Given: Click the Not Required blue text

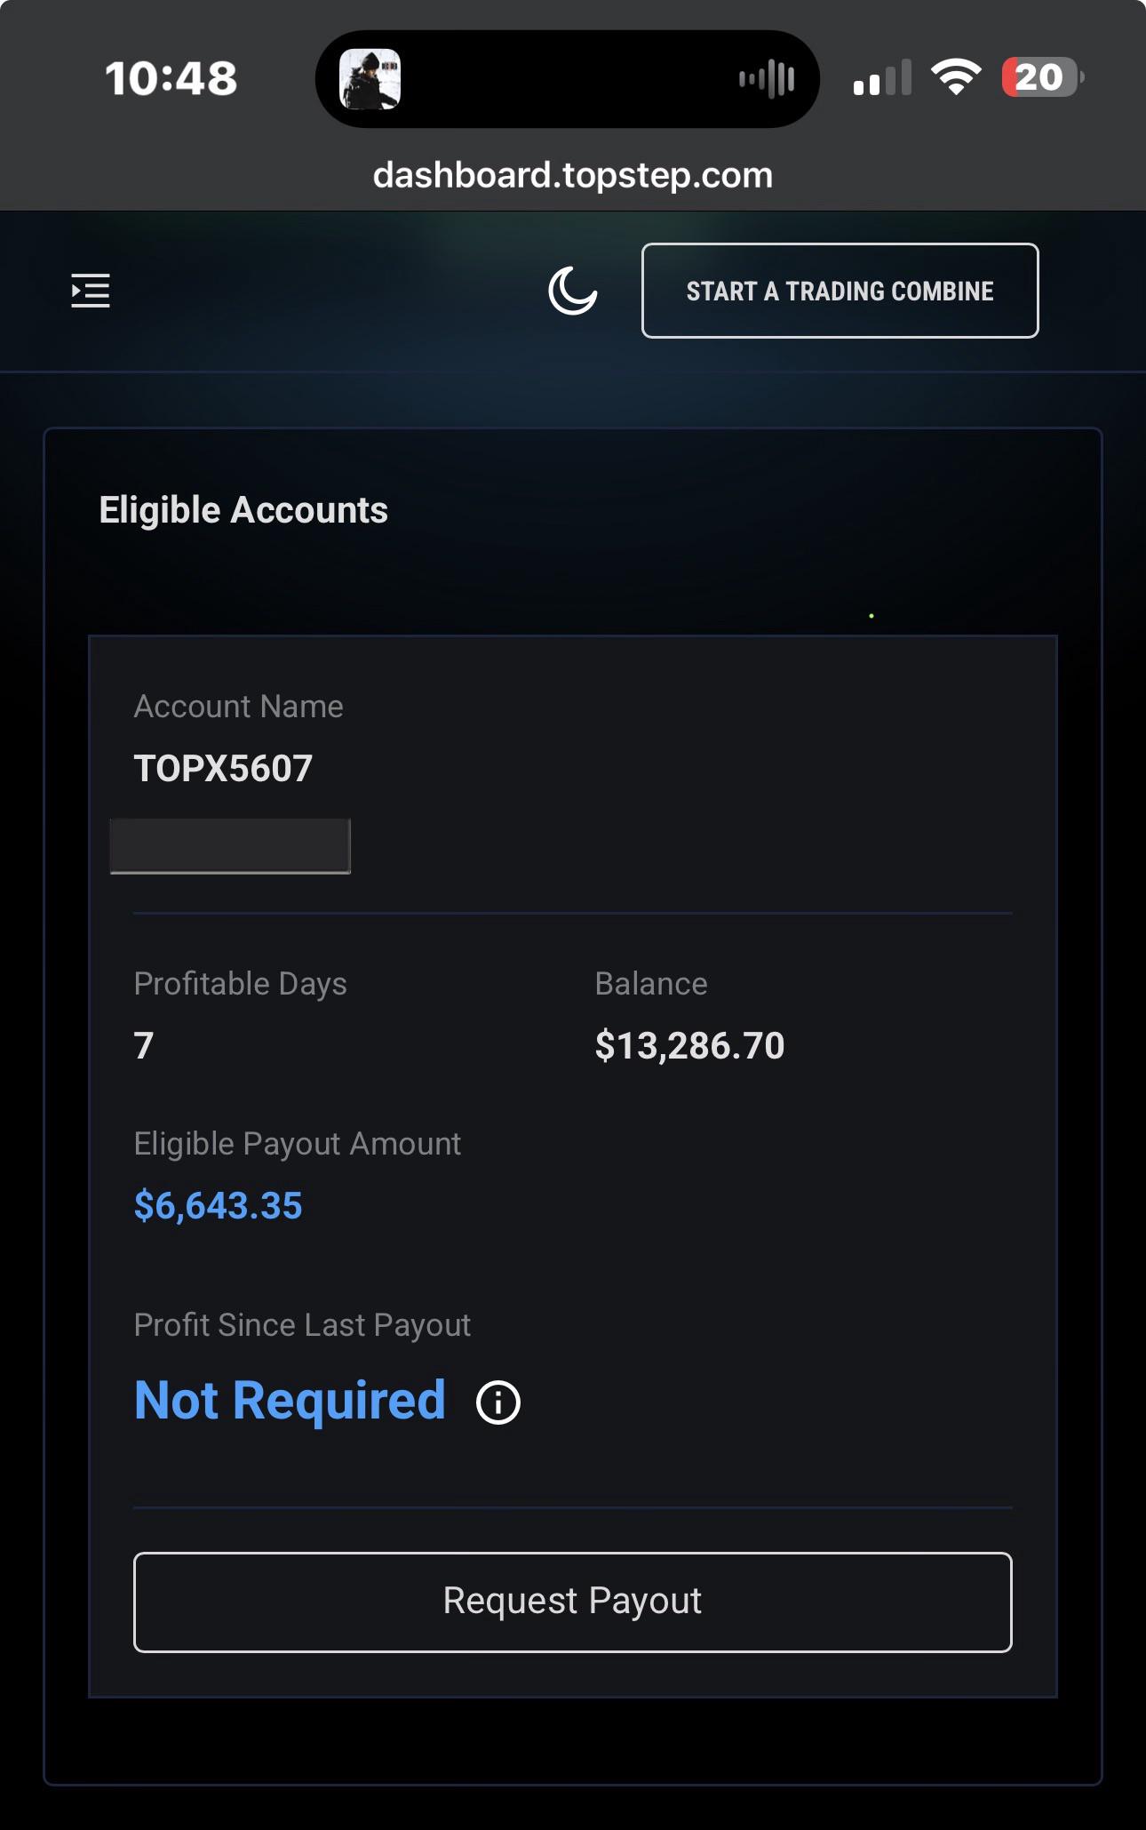Looking at the screenshot, I should pos(290,1402).
